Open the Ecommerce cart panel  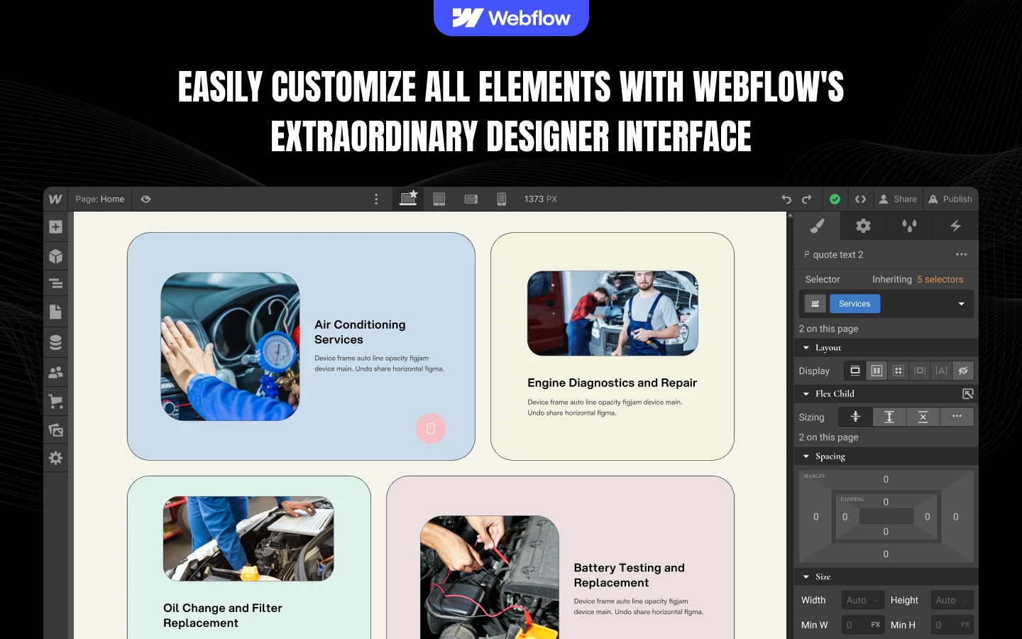coord(56,401)
